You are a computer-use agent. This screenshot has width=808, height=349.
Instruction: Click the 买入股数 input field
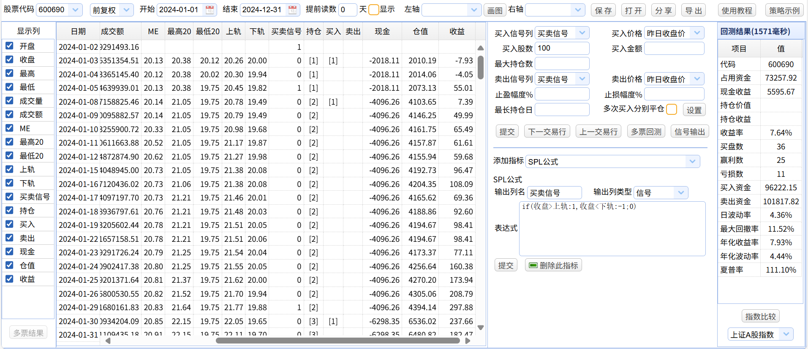coord(562,49)
